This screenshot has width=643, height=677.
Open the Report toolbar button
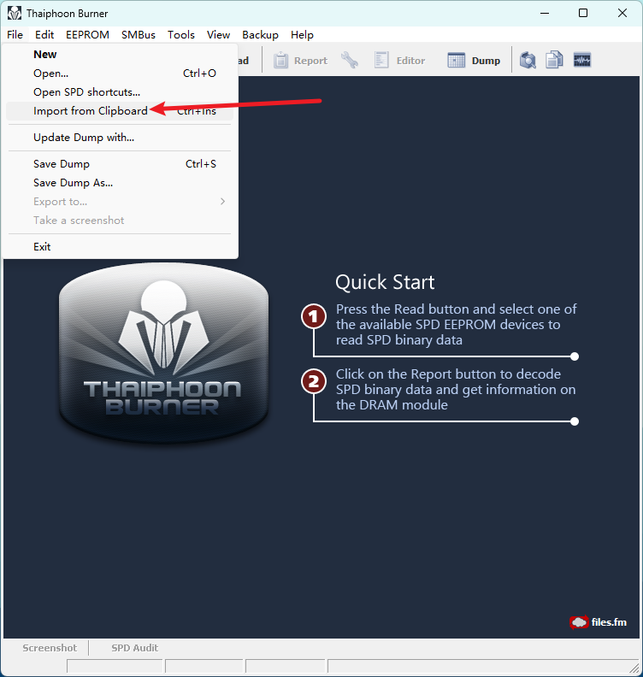coord(301,61)
